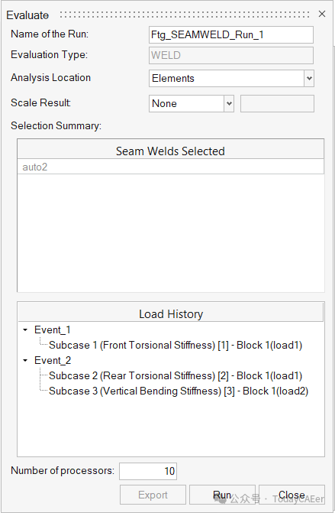Collapse the Event_1 tree node arrow
The width and height of the screenshot is (335, 513).
(x=25, y=330)
